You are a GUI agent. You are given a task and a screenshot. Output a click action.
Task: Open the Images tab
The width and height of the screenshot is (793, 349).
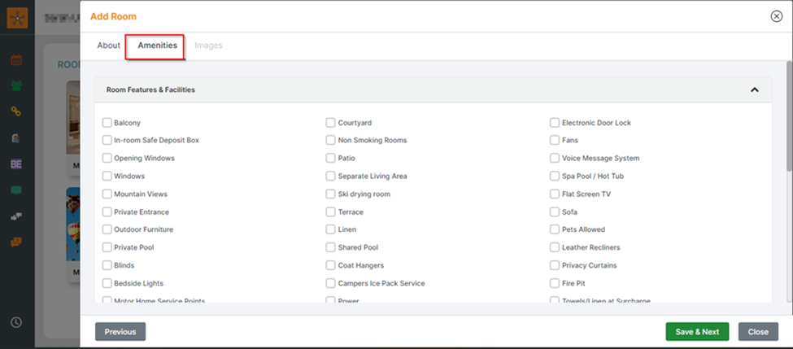pos(208,46)
